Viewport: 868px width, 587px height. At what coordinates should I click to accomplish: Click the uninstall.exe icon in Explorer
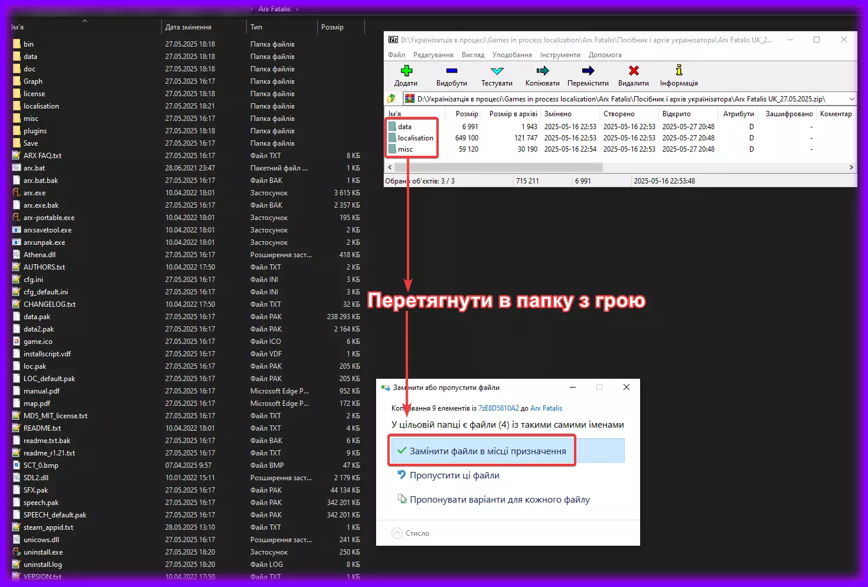[17, 552]
